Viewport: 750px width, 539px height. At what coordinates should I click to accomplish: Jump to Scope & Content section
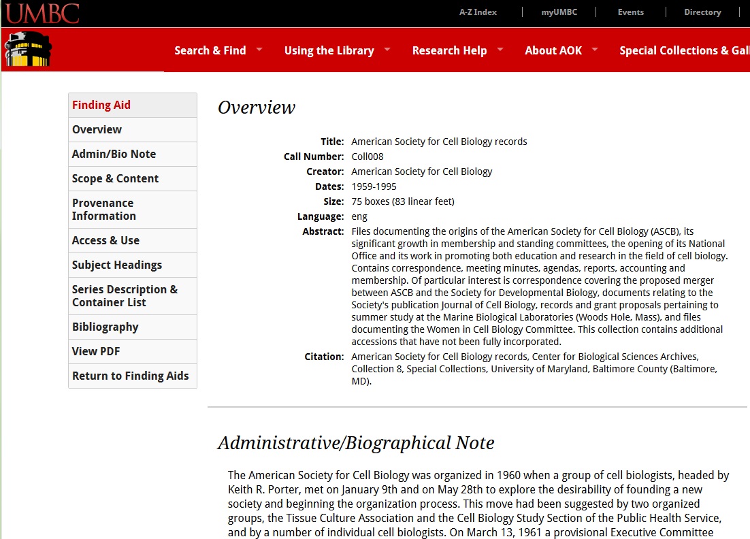(x=133, y=178)
